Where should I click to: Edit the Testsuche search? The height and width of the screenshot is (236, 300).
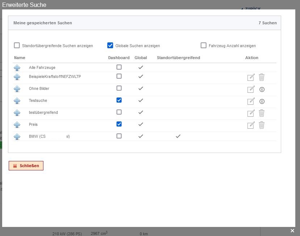point(251,101)
